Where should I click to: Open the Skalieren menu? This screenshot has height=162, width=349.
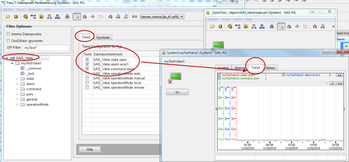34,10
